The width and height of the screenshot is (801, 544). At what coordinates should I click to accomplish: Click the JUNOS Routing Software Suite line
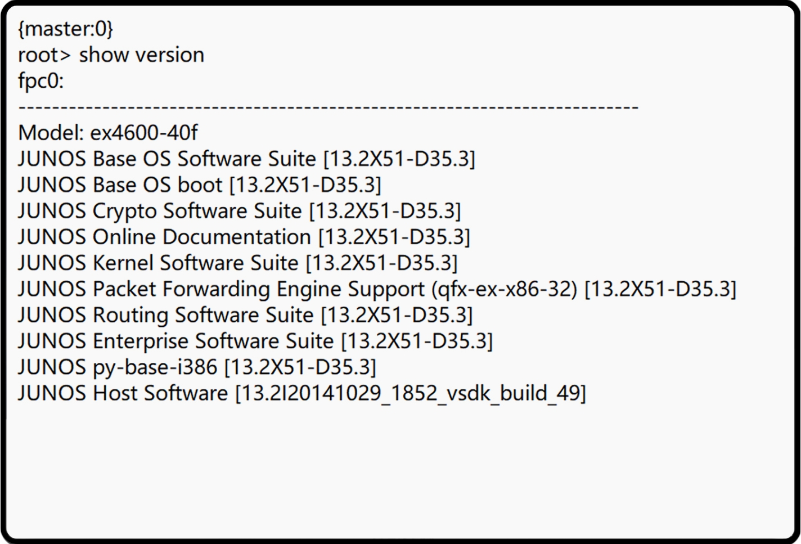pyautogui.click(x=245, y=315)
